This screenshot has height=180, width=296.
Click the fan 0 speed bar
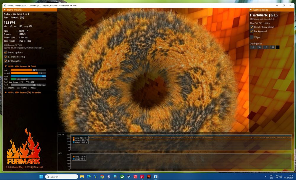(28, 85)
